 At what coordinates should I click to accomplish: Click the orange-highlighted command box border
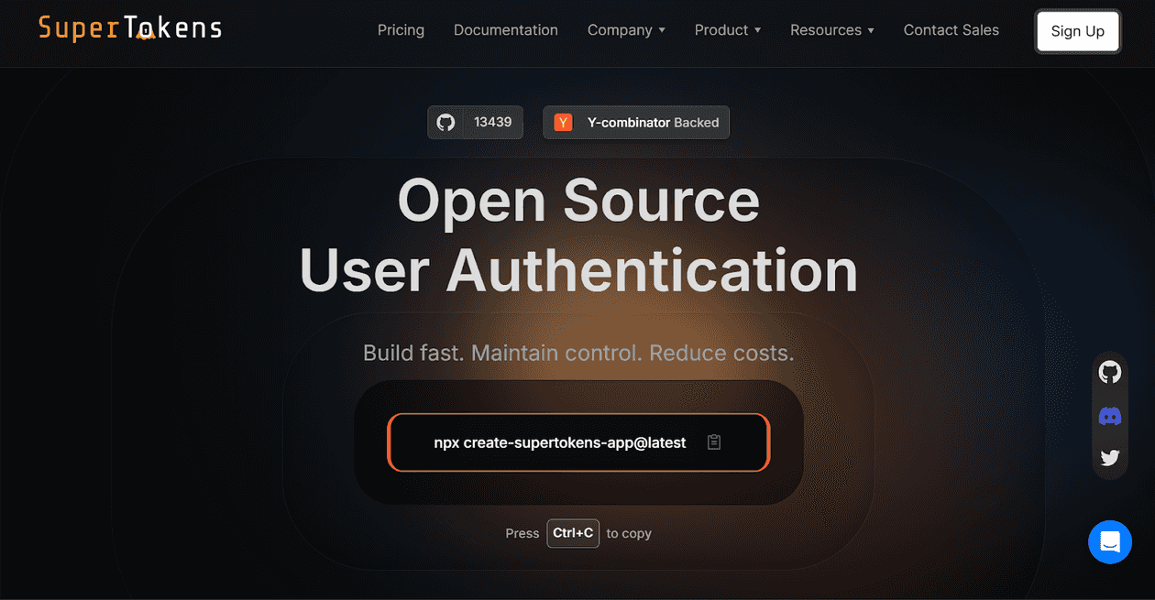pos(577,442)
